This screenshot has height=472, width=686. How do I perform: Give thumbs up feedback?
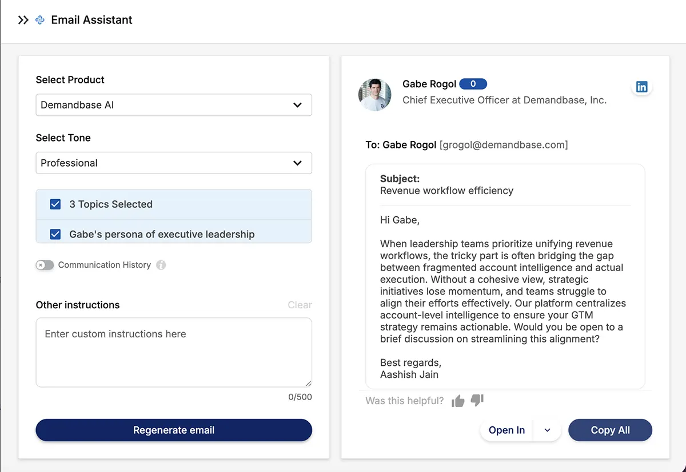pos(458,401)
